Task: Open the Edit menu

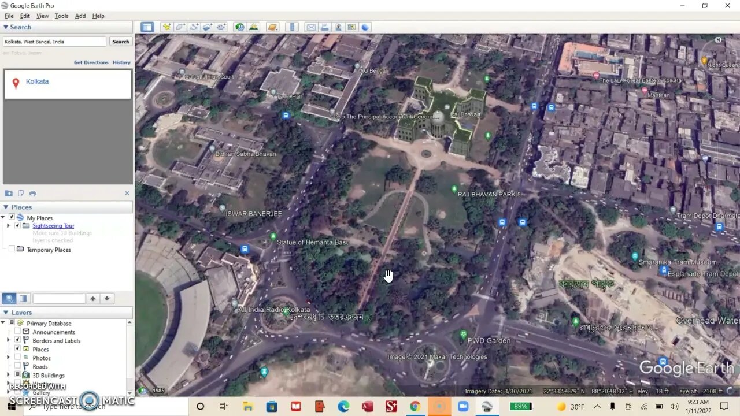Action: pos(25,16)
